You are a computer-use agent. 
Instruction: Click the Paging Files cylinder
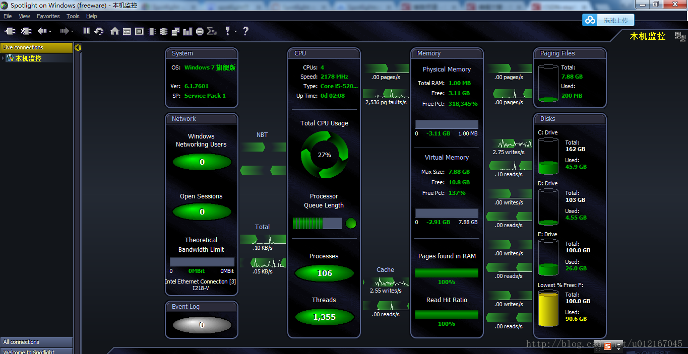[548, 84]
